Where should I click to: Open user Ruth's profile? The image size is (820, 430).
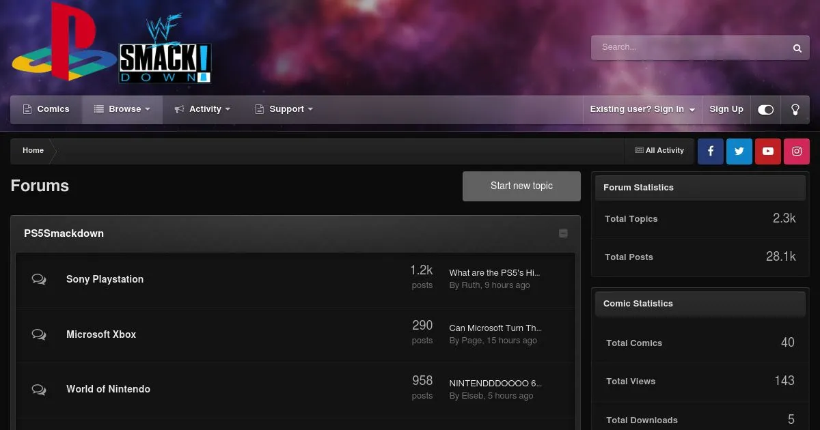[471, 285]
